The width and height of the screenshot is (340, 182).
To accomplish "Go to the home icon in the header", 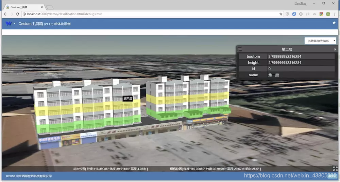I will [334, 23].
